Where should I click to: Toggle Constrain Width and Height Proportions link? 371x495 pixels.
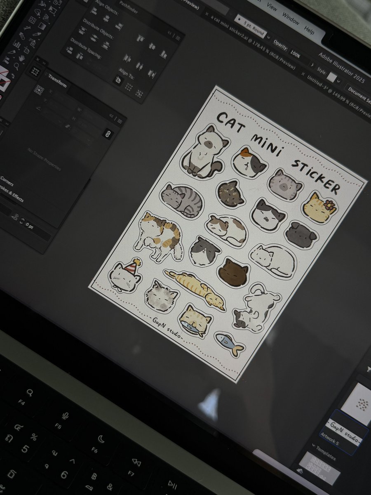tap(107, 134)
